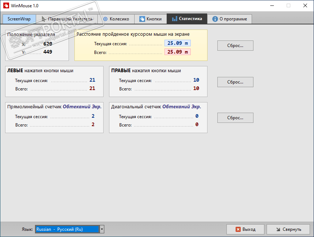The width and height of the screenshot is (314, 237).
Task: Click the mouse icon on Кнопки tab
Action: click(x=142, y=19)
